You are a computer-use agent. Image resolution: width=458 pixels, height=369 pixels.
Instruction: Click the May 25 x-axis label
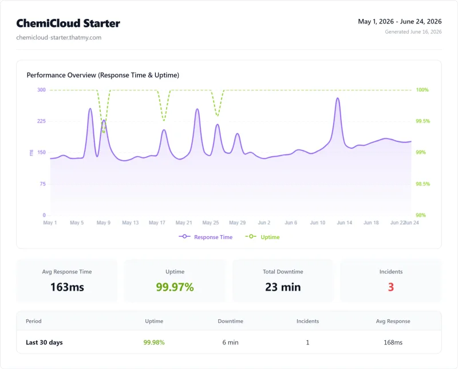click(211, 223)
